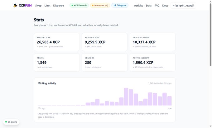Click the Minters 280 value

[88, 63]
